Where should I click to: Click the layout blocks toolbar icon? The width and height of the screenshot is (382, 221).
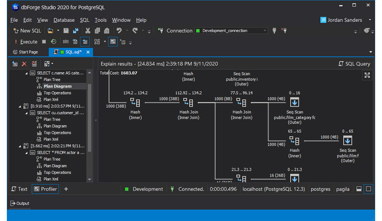[x=97, y=42]
